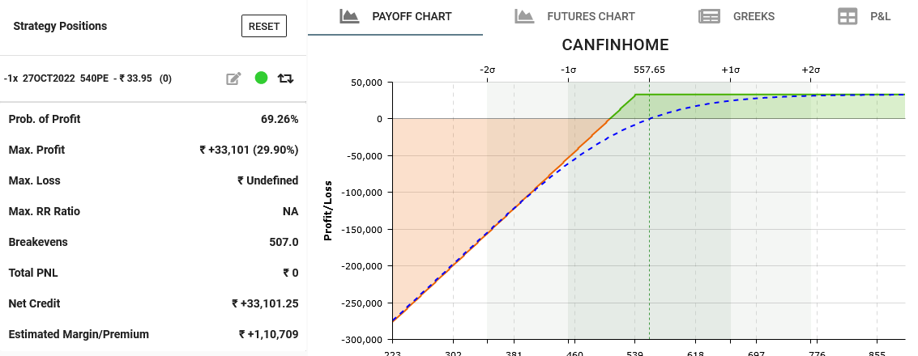Select the P&L tab label

coord(880,16)
